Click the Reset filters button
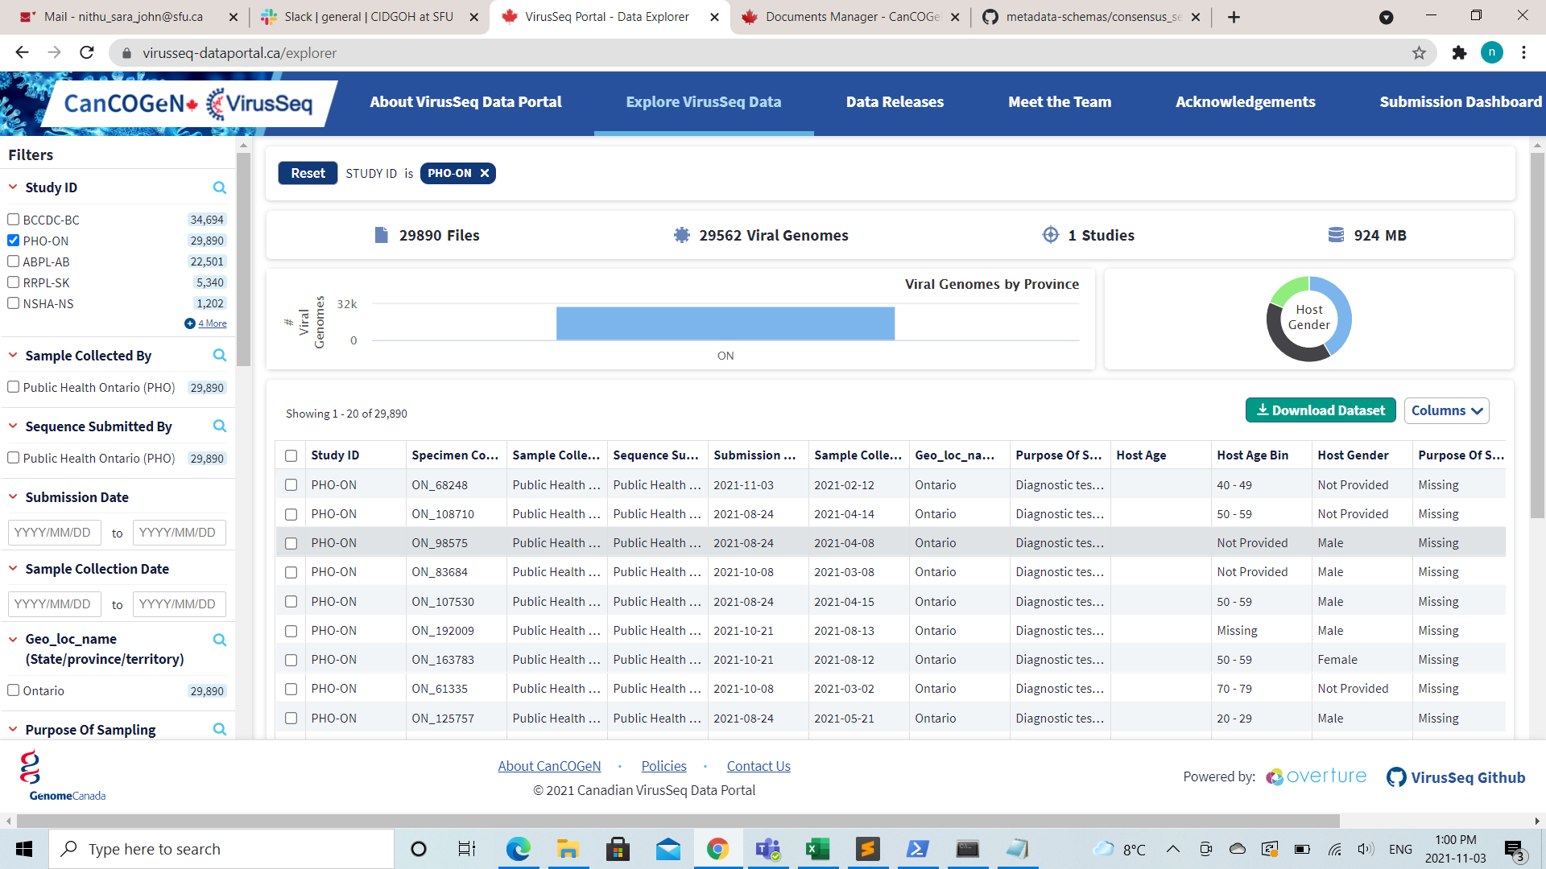Image resolution: width=1546 pixels, height=869 pixels. [x=307, y=173]
